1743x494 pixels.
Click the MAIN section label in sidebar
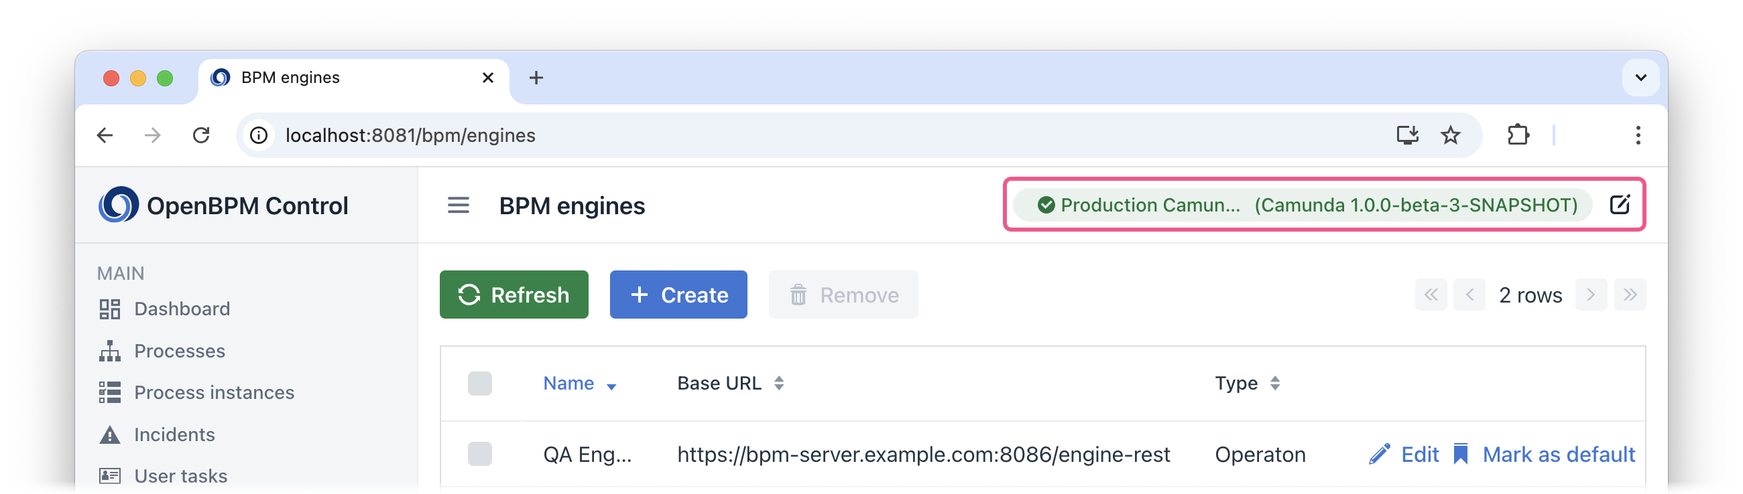121,273
